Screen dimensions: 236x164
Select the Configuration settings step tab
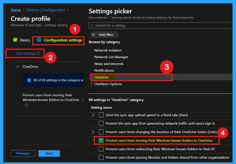pyautogui.click(x=60, y=40)
